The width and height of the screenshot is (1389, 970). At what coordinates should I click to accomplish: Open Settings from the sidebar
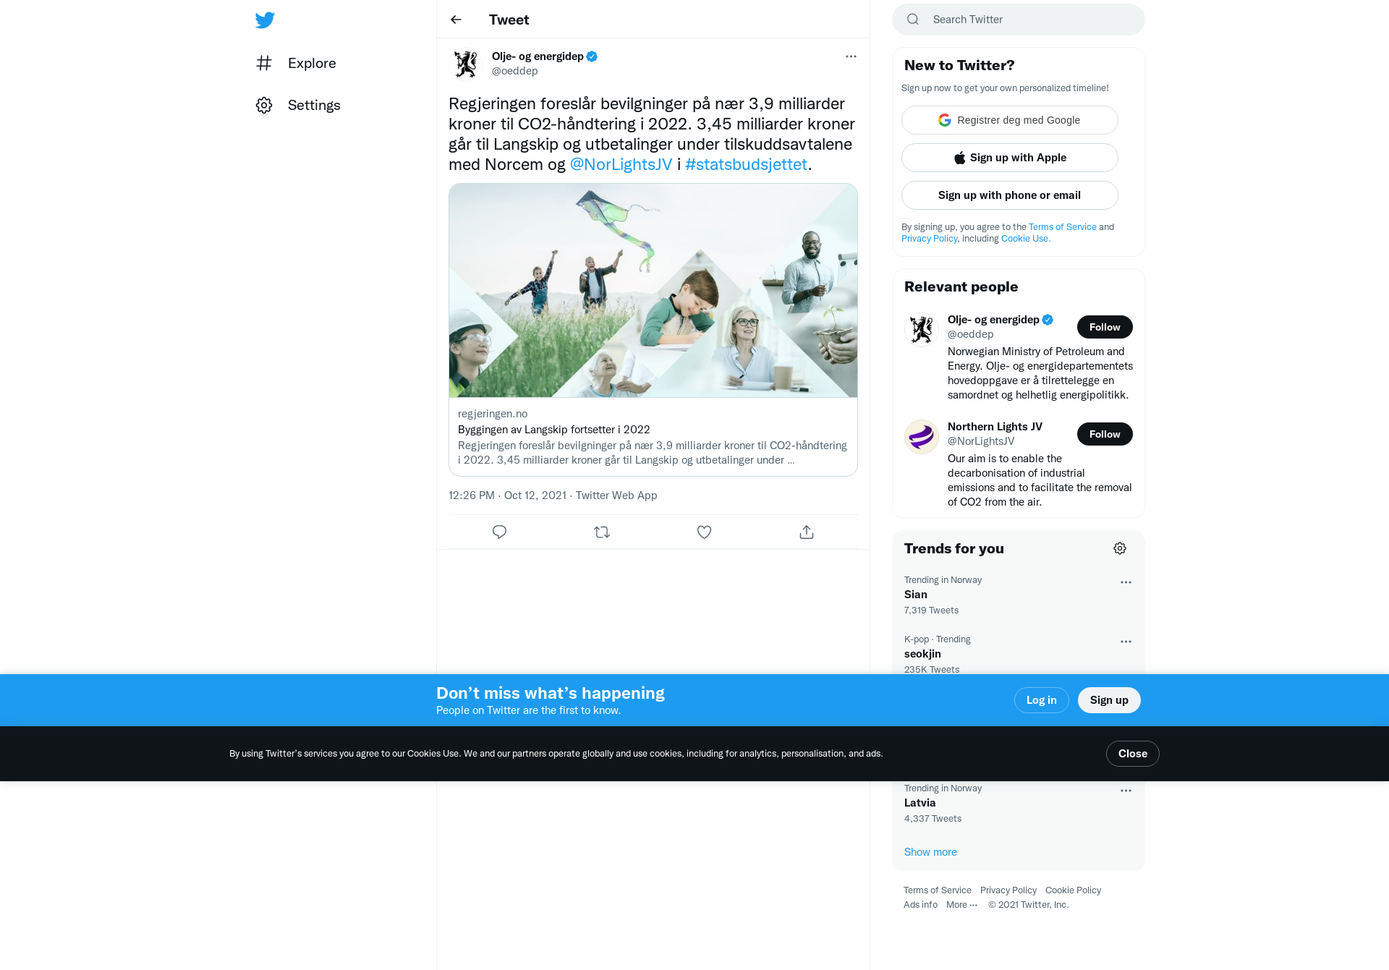click(298, 105)
